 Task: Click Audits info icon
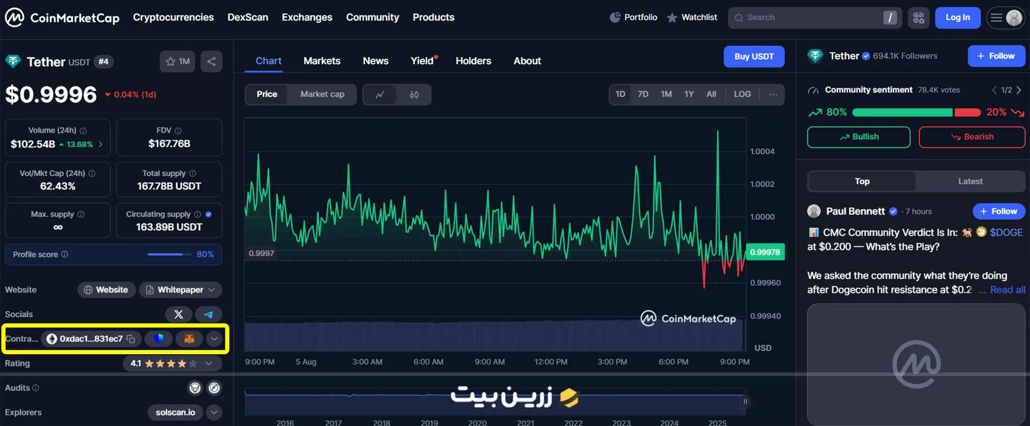pyautogui.click(x=36, y=388)
